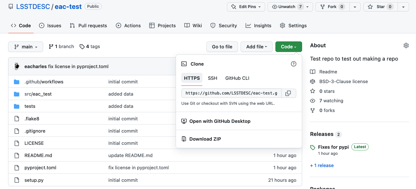Click the terminal icon beside Clone heading
The height and width of the screenshot is (189, 416).
coord(184,64)
